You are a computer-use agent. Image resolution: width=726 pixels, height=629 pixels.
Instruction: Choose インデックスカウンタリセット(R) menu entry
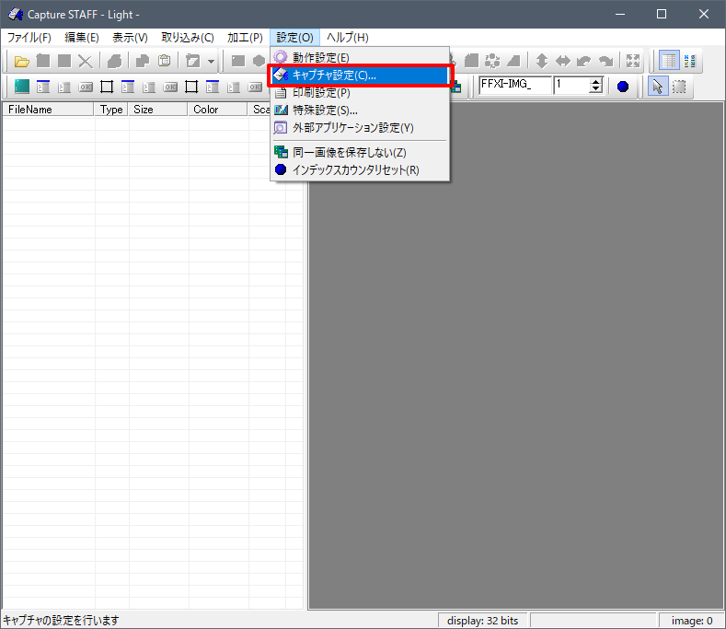pyautogui.click(x=360, y=170)
